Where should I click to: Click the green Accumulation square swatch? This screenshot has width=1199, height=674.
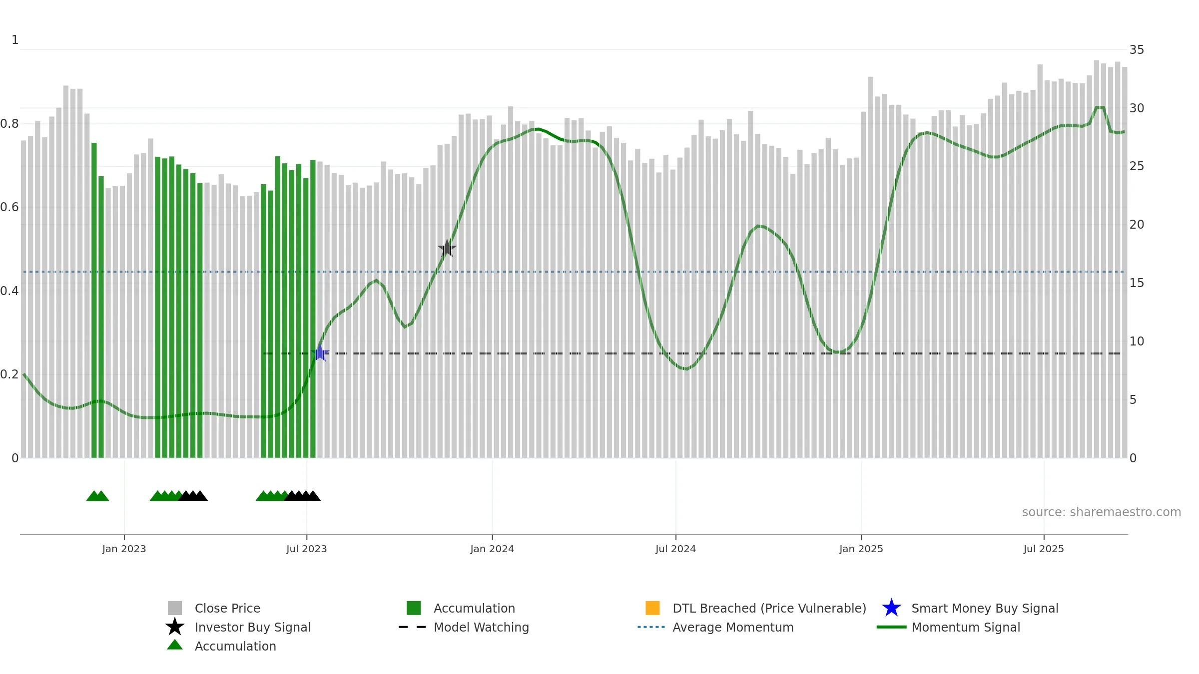[414, 608]
